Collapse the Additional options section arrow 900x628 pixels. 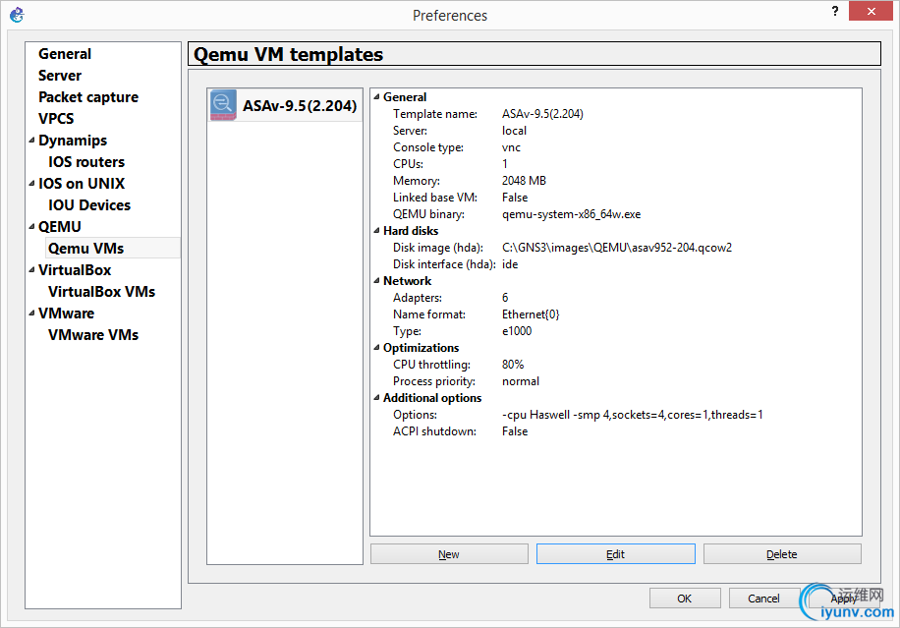[377, 398]
